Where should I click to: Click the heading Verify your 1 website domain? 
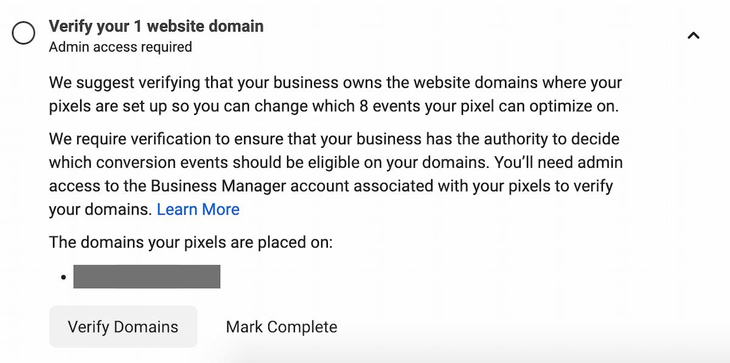pos(156,26)
